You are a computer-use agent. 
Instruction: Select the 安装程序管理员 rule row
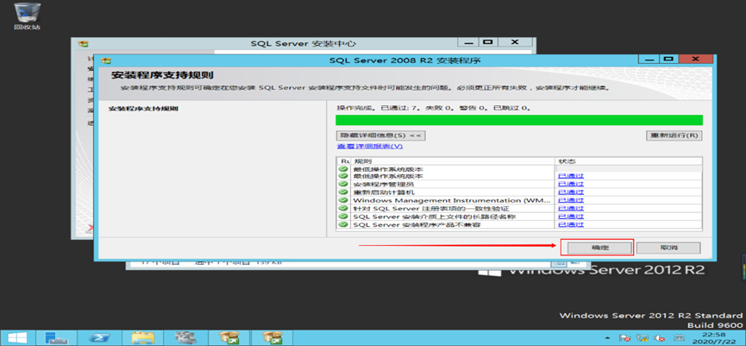tap(518, 184)
